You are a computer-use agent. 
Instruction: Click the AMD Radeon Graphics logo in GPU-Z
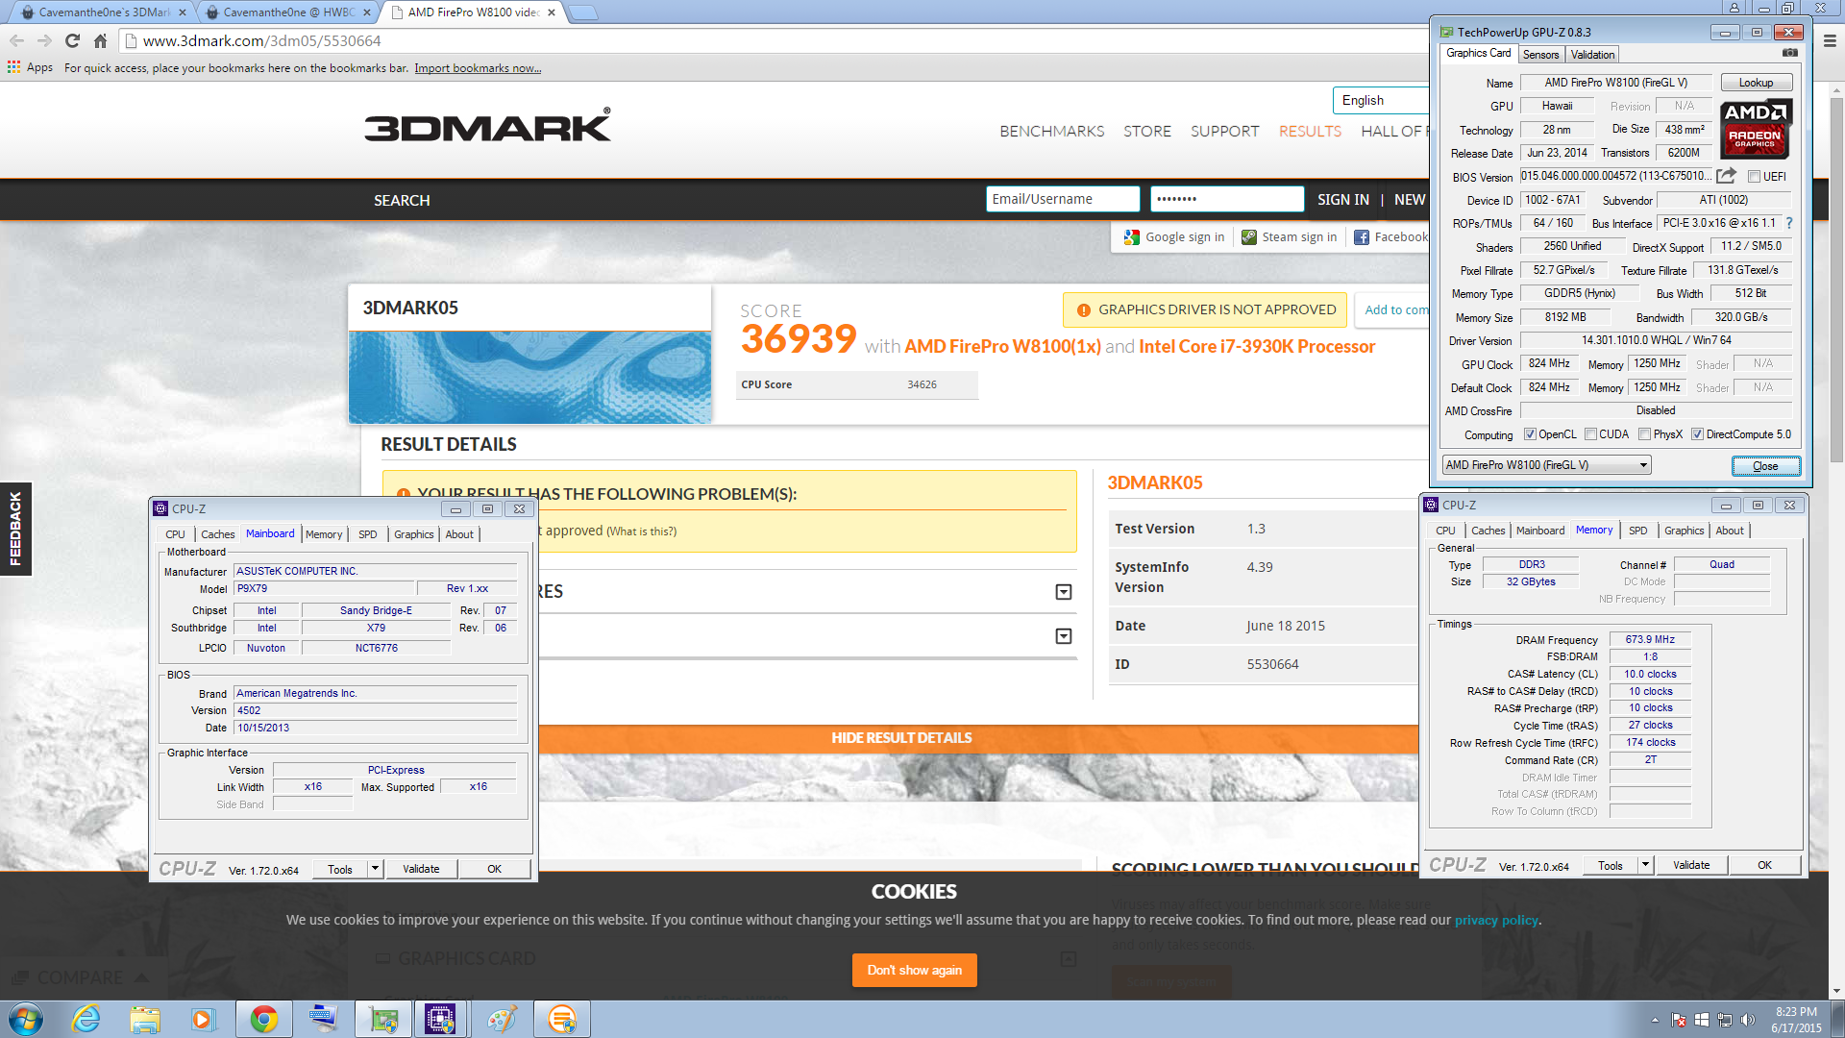coord(1756,128)
